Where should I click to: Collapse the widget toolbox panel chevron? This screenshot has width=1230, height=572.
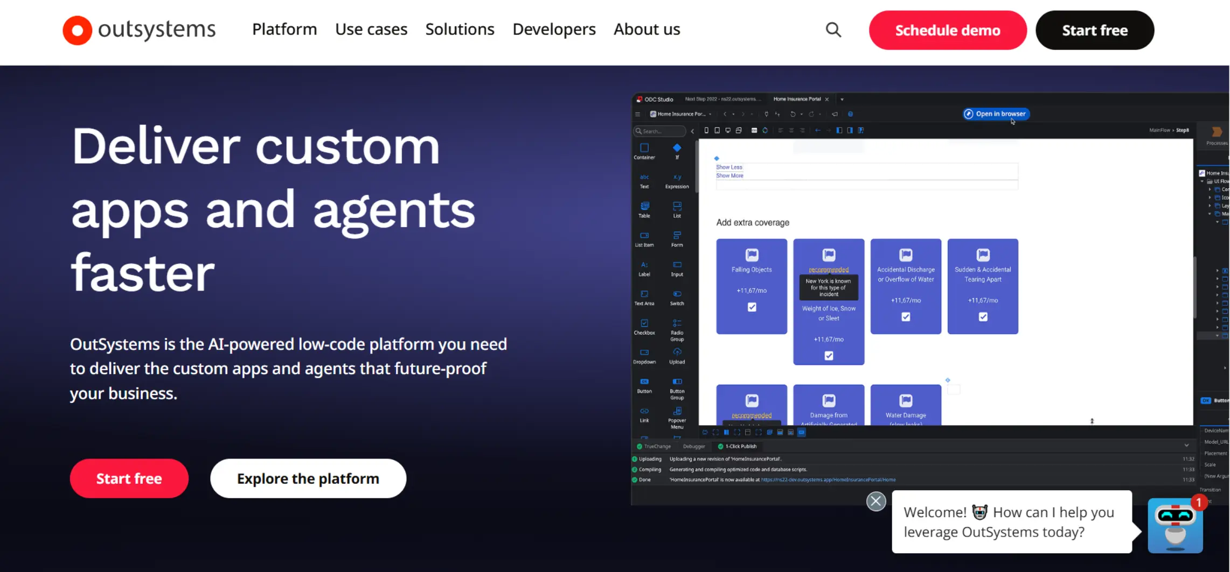point(692,131)
